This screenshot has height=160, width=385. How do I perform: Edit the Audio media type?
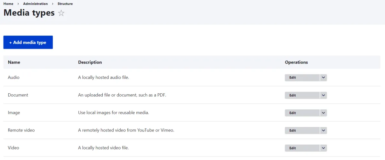[302, 78]
